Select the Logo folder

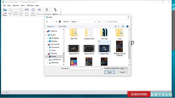[x=119, y=34]
